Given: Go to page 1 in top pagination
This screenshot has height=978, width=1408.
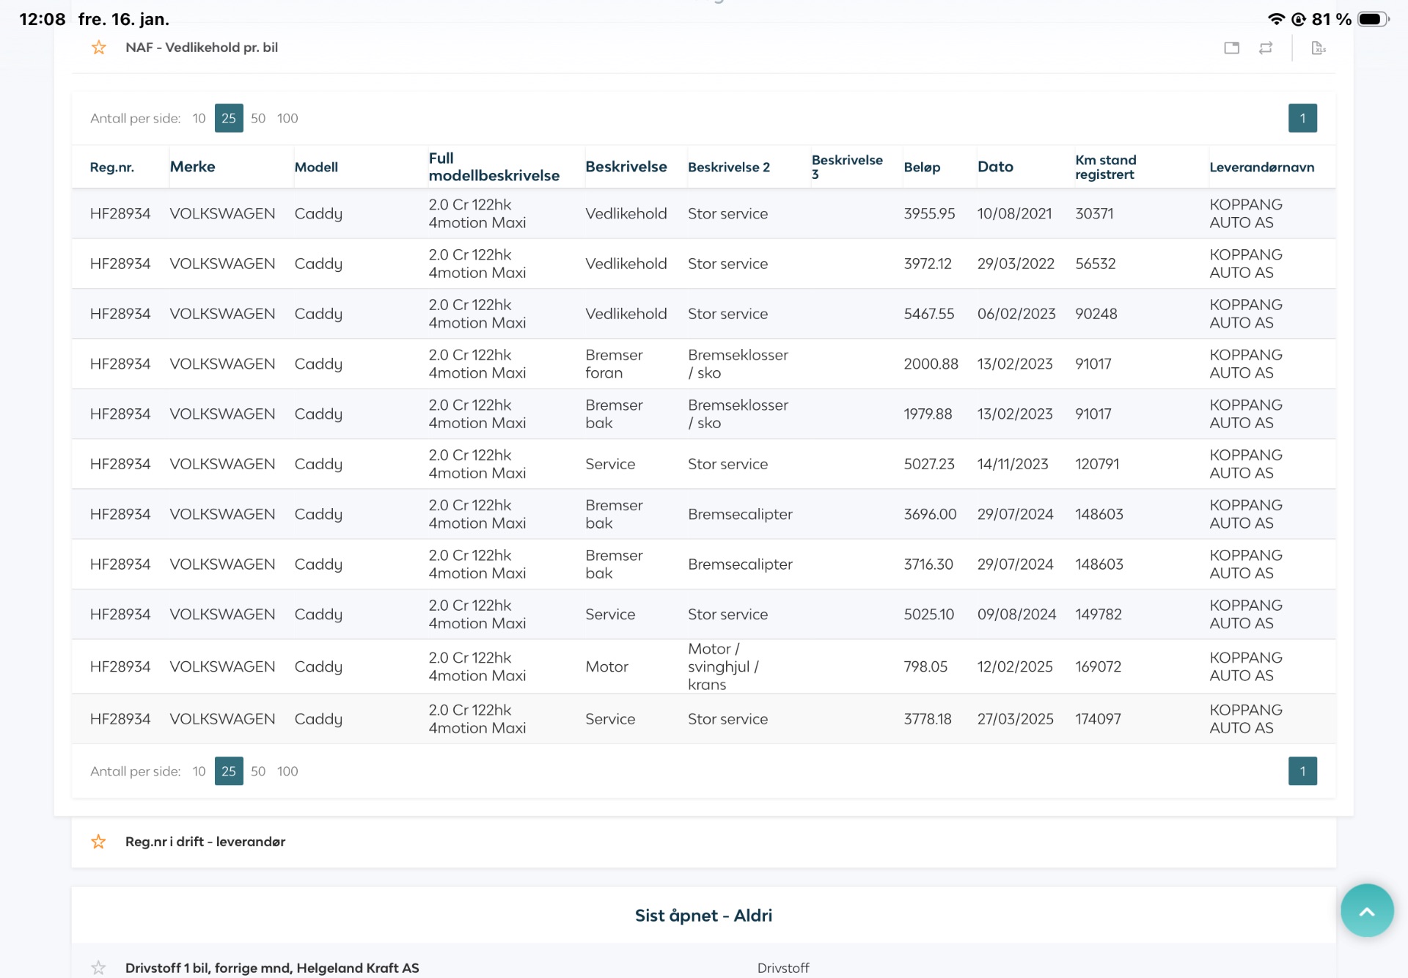Looking at the screenshot, I should point(1302,118).
